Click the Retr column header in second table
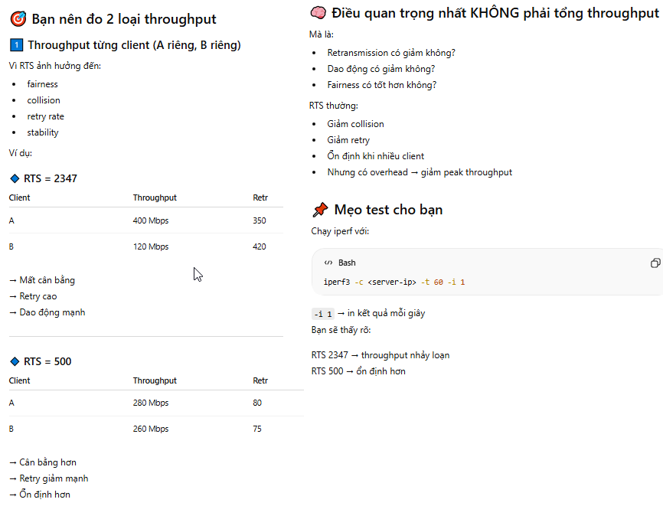Viewport: 663px width, 506px height. (260, 380)
